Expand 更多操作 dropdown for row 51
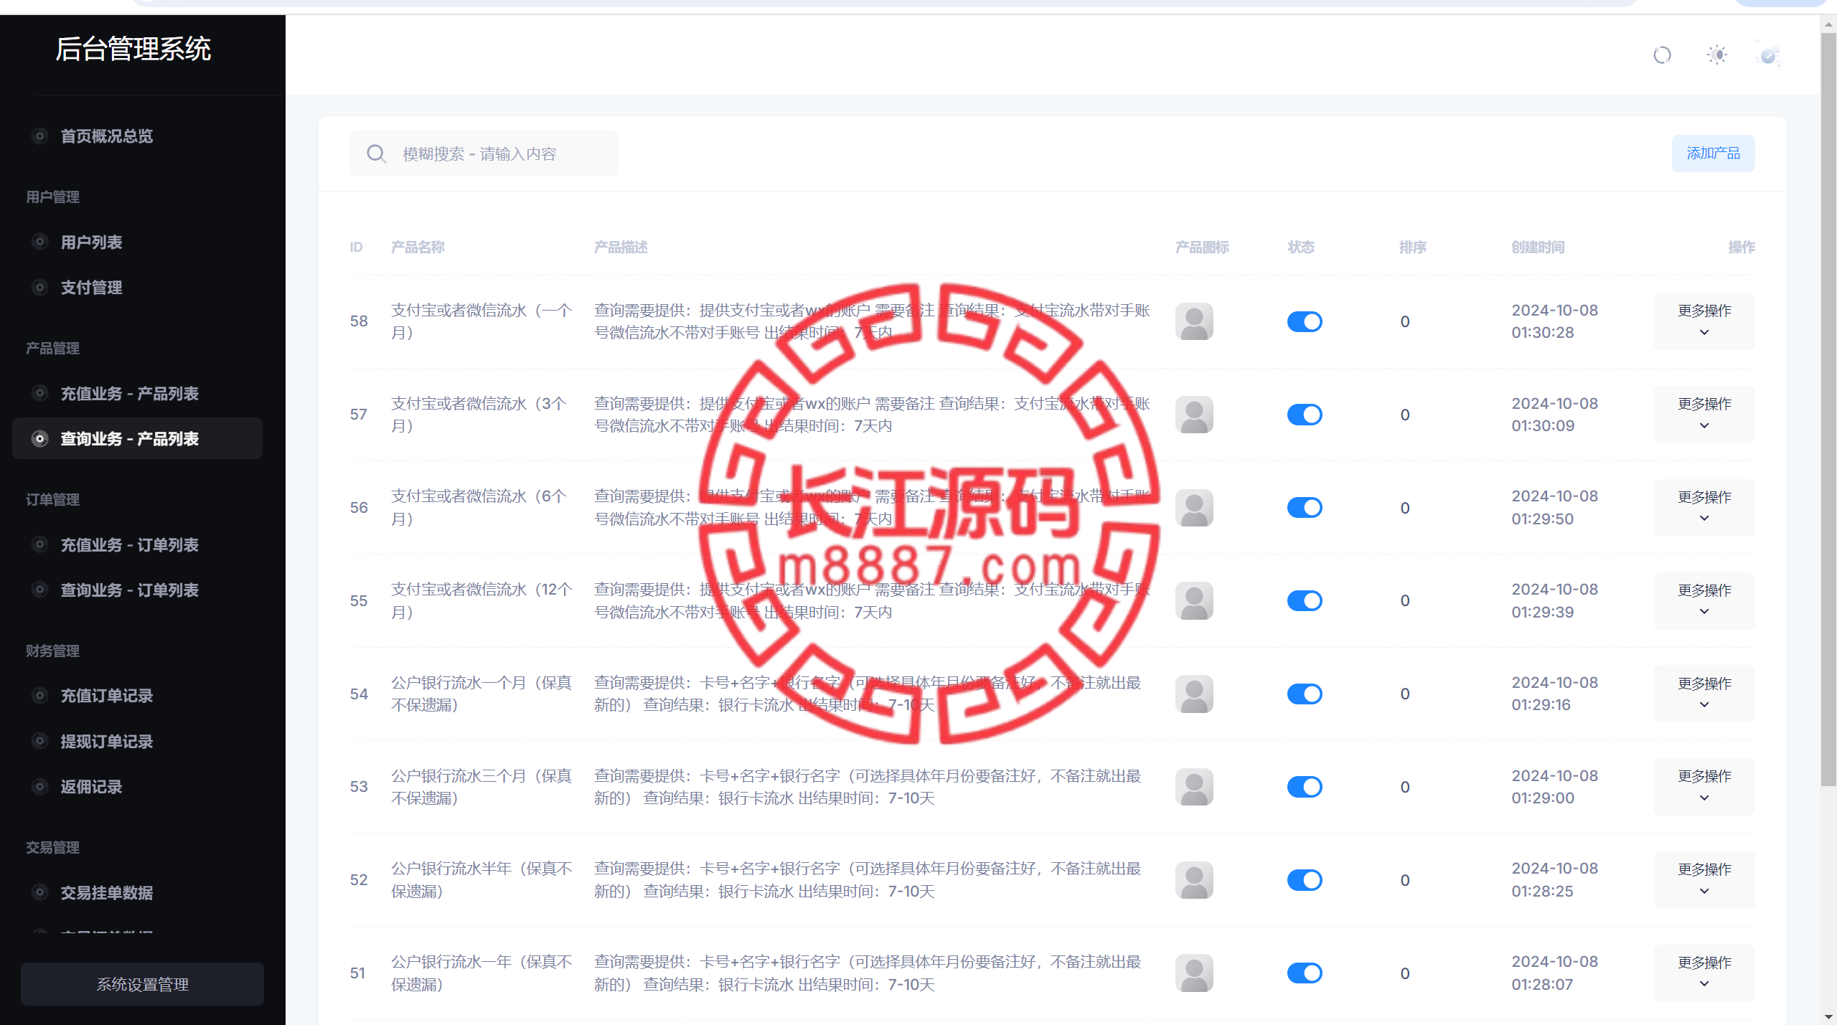The image size is (1837, 1025). [x=1704, y=973]
